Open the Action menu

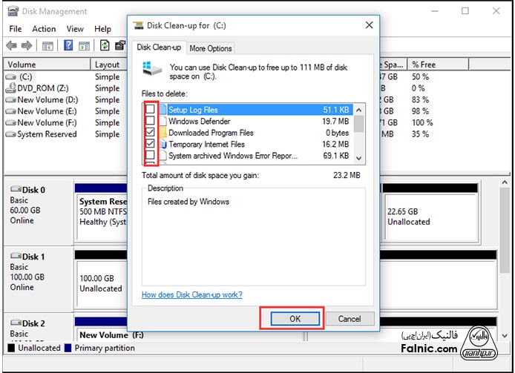point(44,29)
